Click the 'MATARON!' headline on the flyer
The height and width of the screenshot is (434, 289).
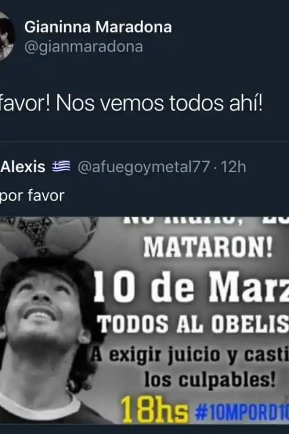click(x=208, y=247)
